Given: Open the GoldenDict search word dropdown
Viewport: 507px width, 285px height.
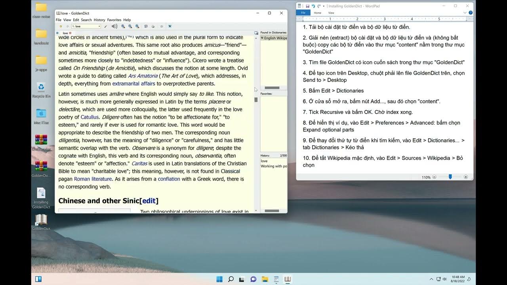Looking at the screenshot, I should tap(99, 27).
